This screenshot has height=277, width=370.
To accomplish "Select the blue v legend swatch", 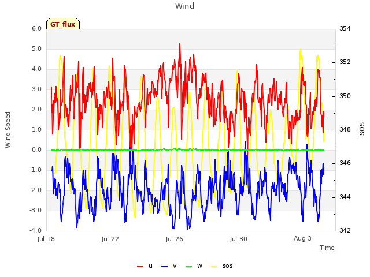I will [x=164, y=267].
